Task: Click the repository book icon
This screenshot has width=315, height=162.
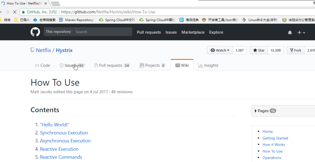Action: pyautogui.click(x=32, y=50)
